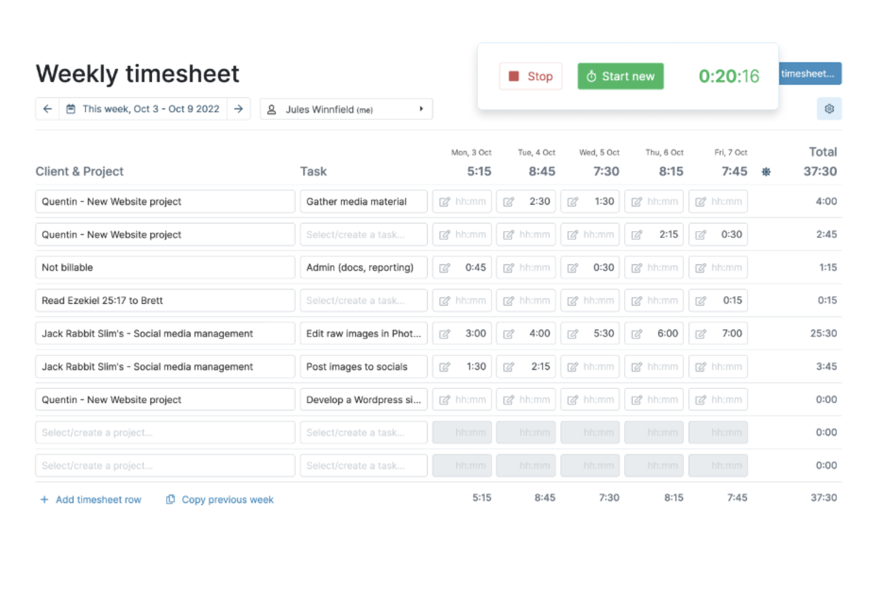Go to the previous week with left arrow
Viewport: 884px width, 589px height.
[47, 109]
